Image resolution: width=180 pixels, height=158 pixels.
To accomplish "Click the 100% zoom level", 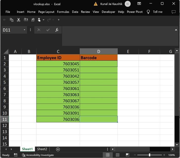I will pos(172,155).
